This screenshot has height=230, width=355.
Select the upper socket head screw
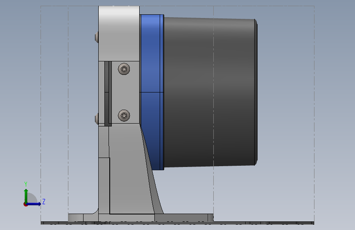tap(124, 69)
